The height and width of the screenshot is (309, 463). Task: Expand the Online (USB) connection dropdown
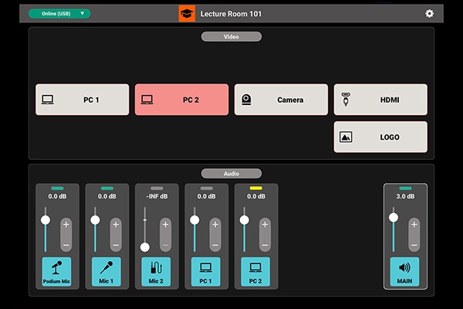59,13
